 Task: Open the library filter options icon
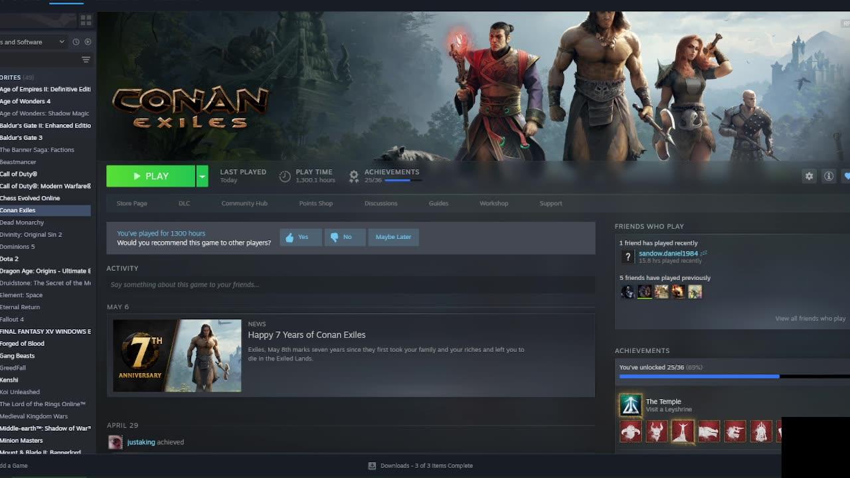86,60
